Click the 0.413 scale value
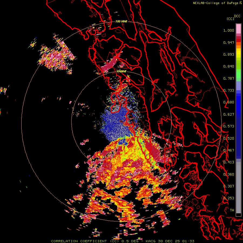Image resolution: width=243 pixels, height=243 pixels. (x=229, y=162)
